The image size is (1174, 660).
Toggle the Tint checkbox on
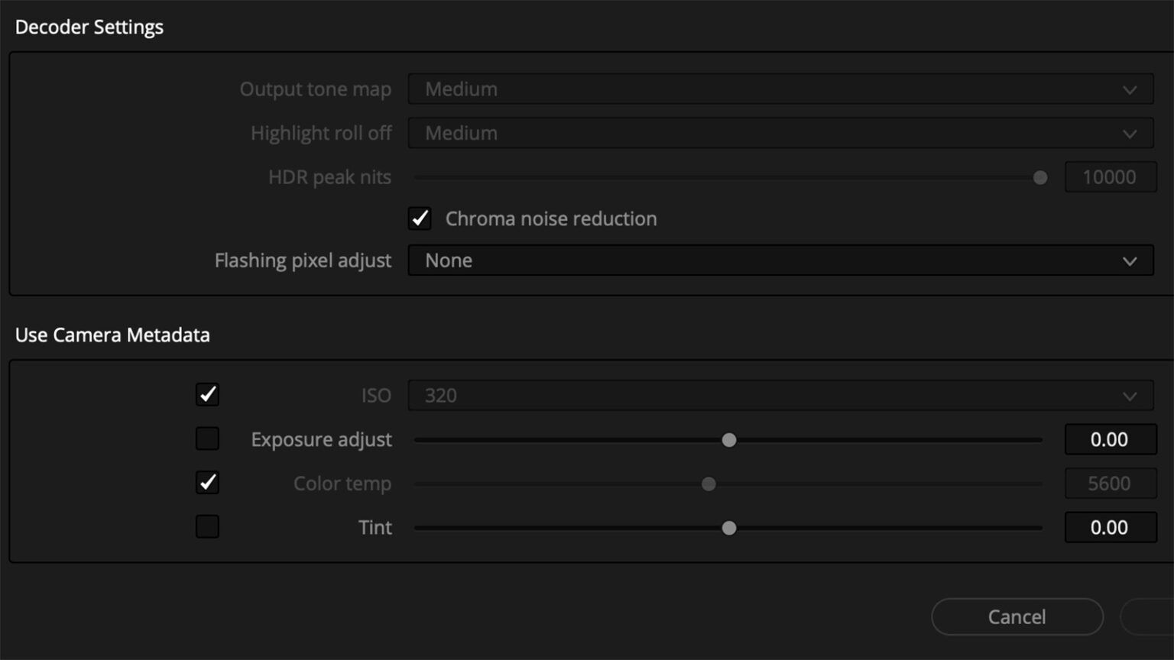point(207,527)
